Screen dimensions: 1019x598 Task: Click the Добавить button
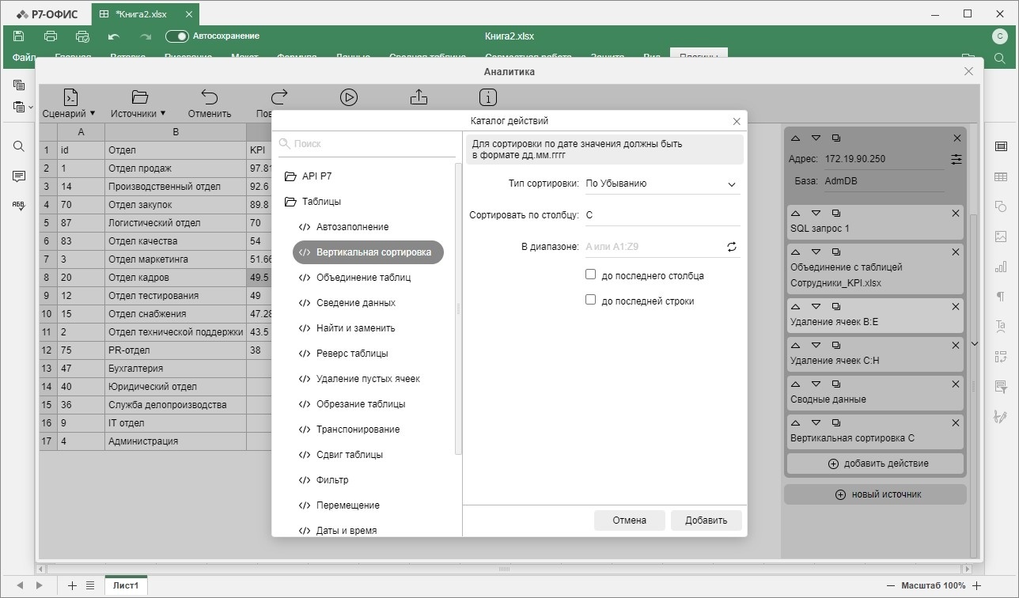pos(706,520)
